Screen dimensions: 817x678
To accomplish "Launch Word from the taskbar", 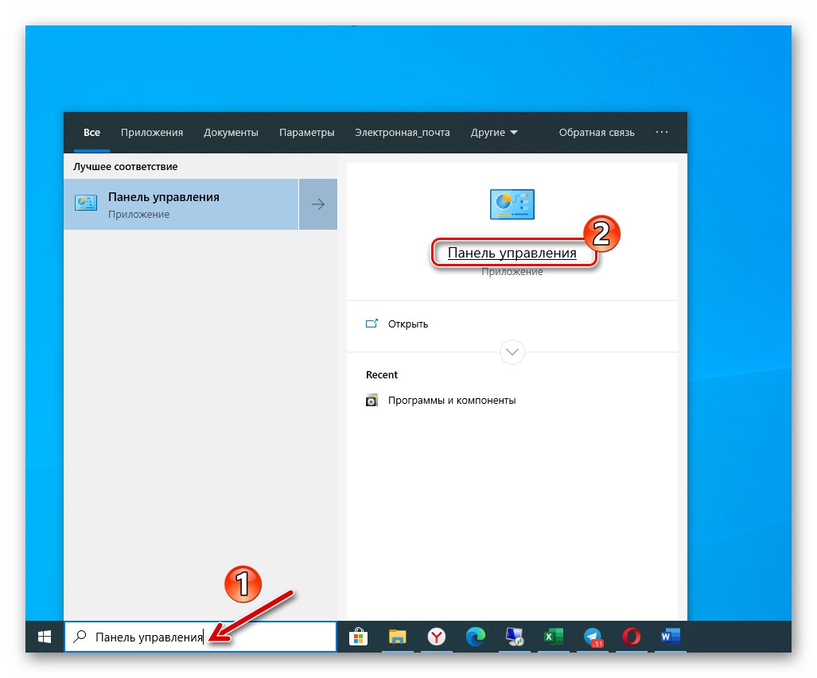I will coord(671,637).
